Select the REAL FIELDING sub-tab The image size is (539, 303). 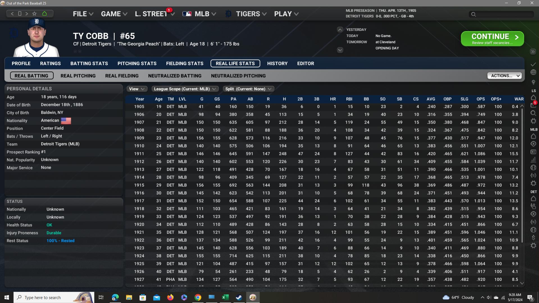tap(122, 76)
